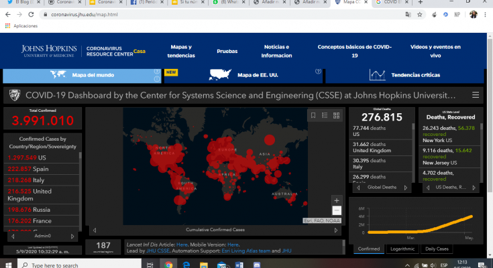The width and height of the screenshot is (493, 268).
Task: Open the Lancet article Here link
Action: point(182,245)
